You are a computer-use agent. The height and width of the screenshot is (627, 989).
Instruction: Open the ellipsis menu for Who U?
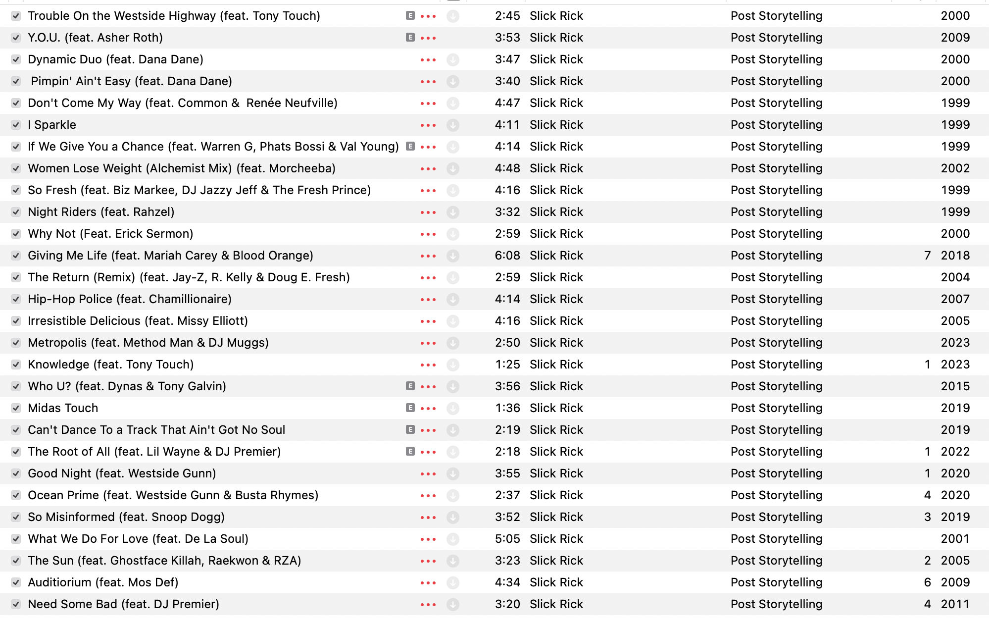point(428,387)
